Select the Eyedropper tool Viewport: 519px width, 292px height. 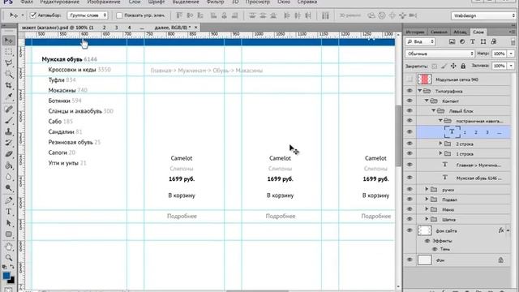pos(9,97)
